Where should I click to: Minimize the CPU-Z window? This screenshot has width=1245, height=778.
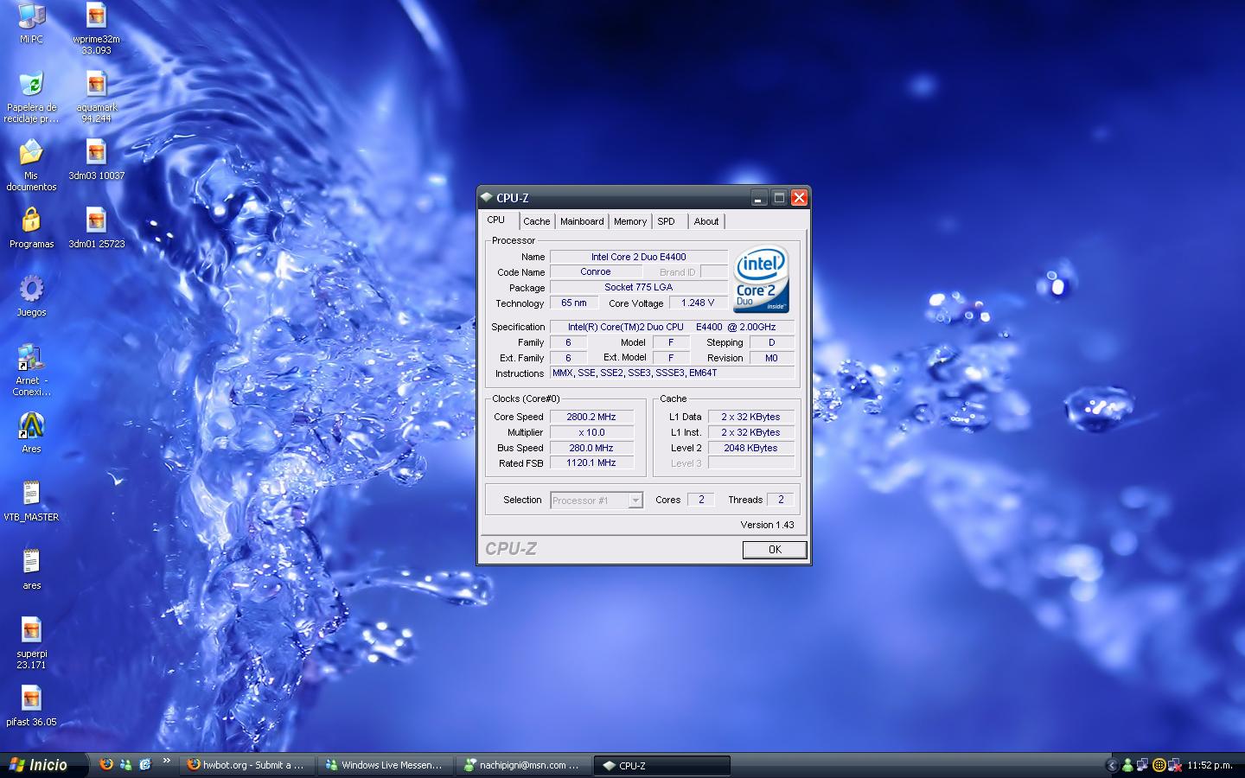click(758, 198)
